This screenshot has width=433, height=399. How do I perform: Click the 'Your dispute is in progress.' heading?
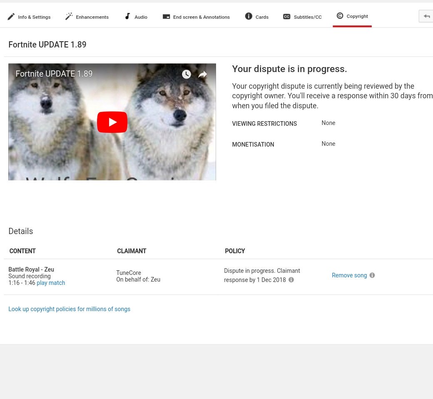(x=289, y=69)
